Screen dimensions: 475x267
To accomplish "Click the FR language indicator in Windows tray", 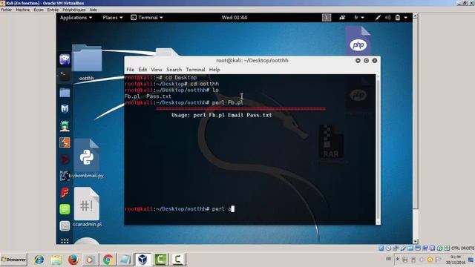I will pos(389,259).
